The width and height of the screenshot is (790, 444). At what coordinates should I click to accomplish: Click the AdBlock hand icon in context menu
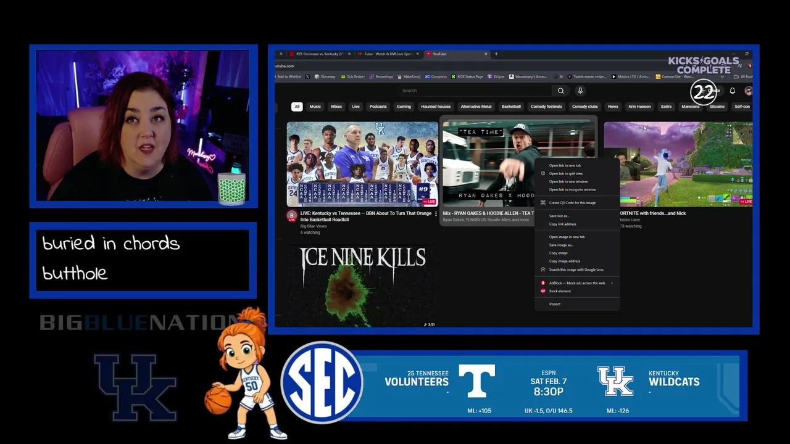point(543,283)
